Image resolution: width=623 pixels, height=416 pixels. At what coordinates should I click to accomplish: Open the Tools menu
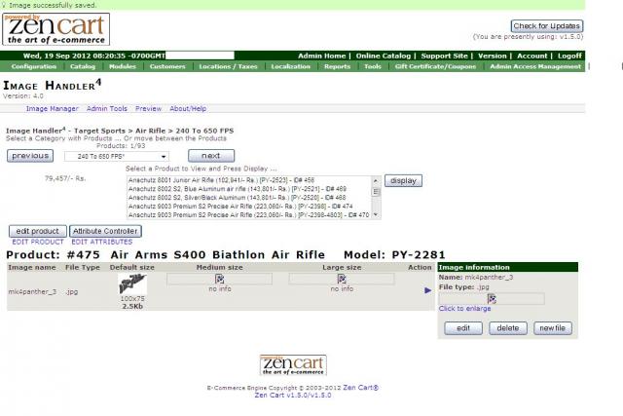point(372,66)
